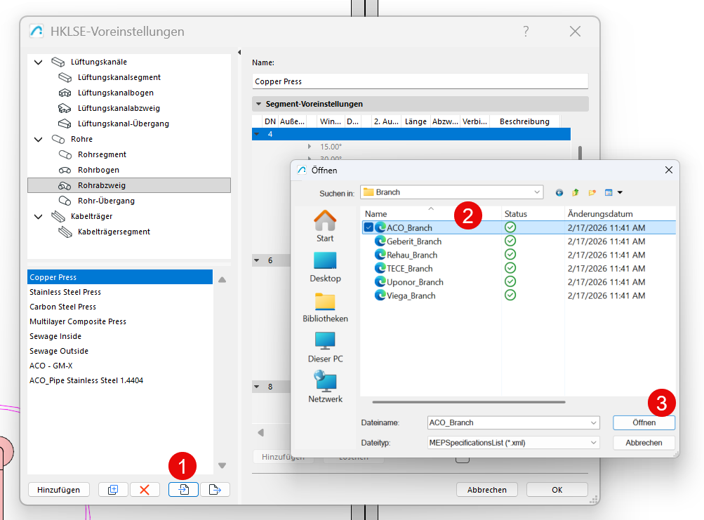Open the view menu icon in file dialog

[x=613, y=192]
